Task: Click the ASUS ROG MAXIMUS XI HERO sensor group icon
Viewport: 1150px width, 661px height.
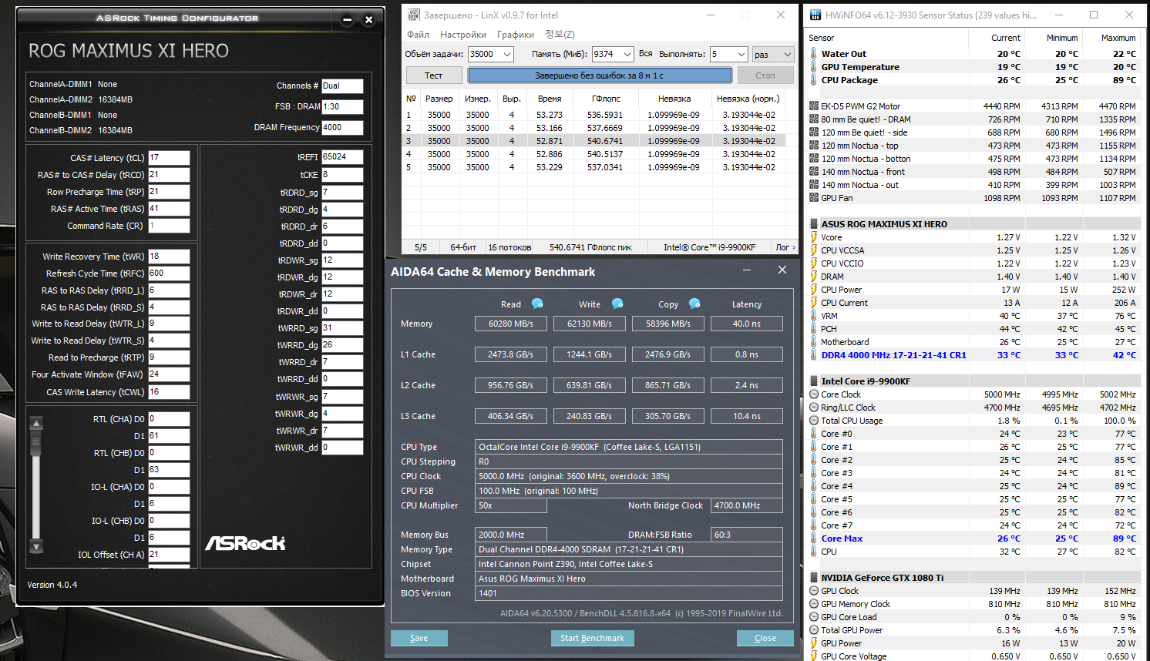Action: (x=814, y=224)
